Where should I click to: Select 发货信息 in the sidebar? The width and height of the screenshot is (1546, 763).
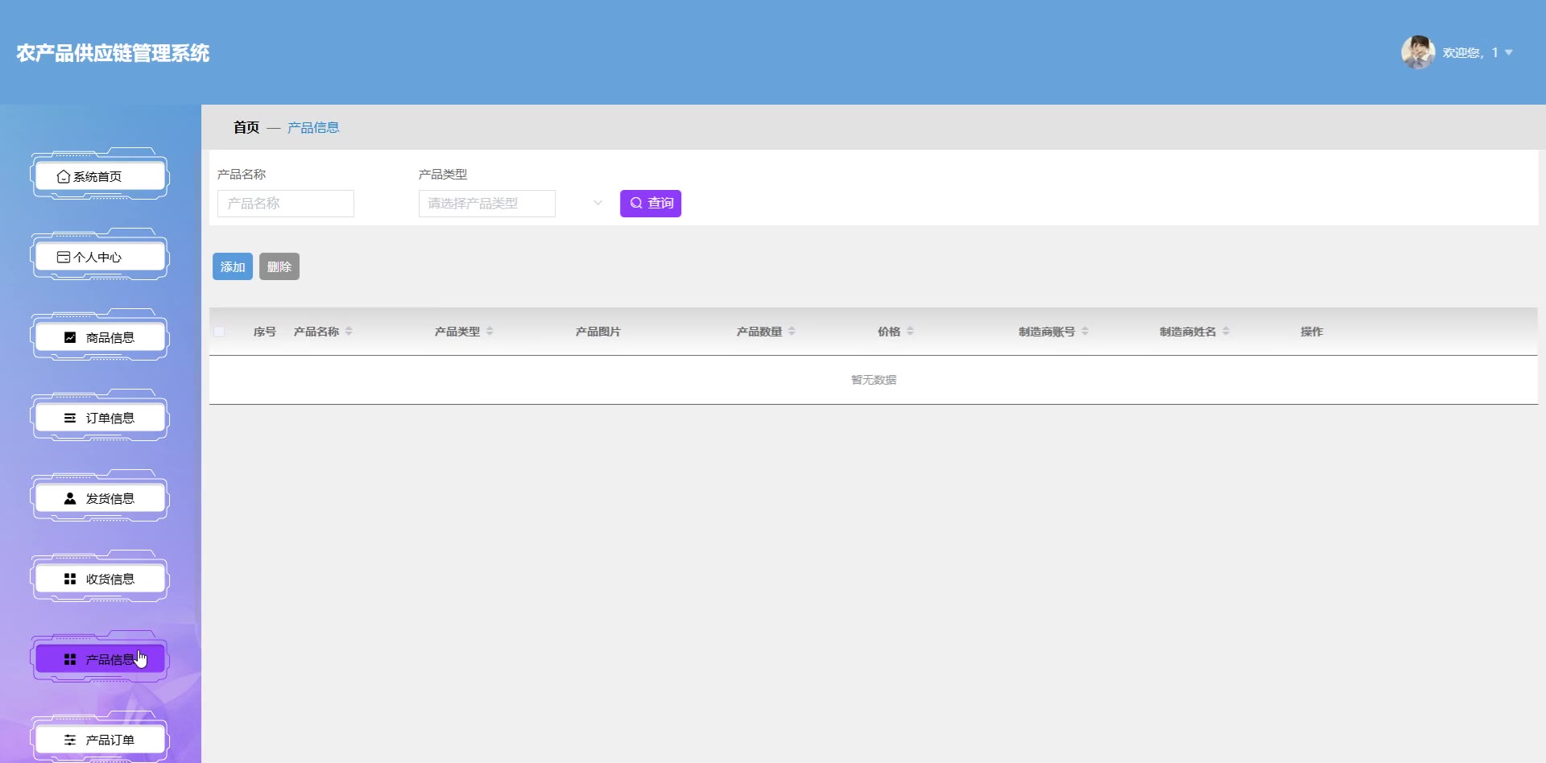click(x=100, y=498)
